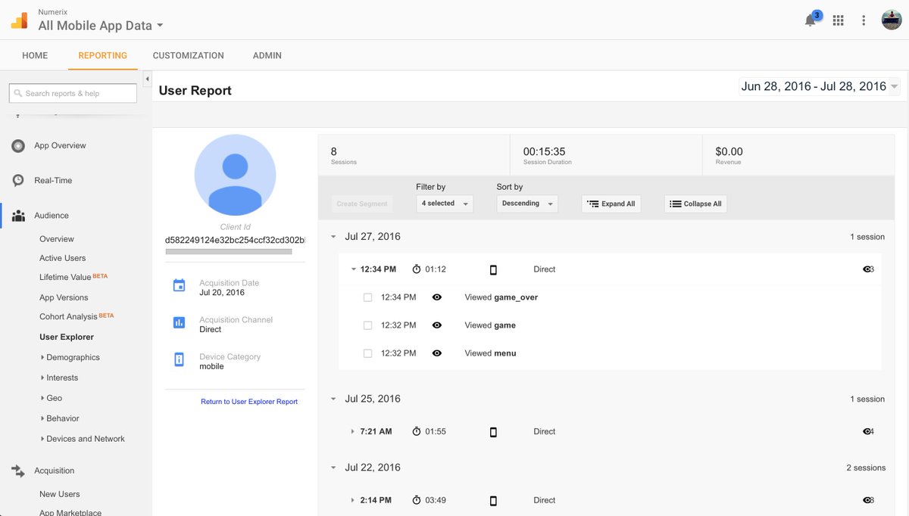Collapse the left sidebar with arrow handle

coord(147,79)
